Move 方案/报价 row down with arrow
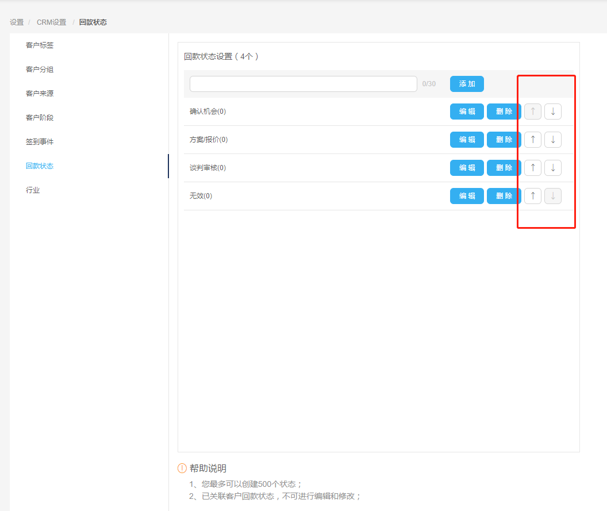The height and width of the screenshot is (511, 607). (552, 140)
